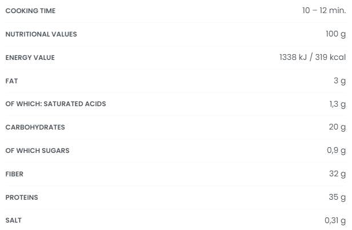
Task: Select the 1,3 g saturated acids value
Action: click(x=337, y=104)
